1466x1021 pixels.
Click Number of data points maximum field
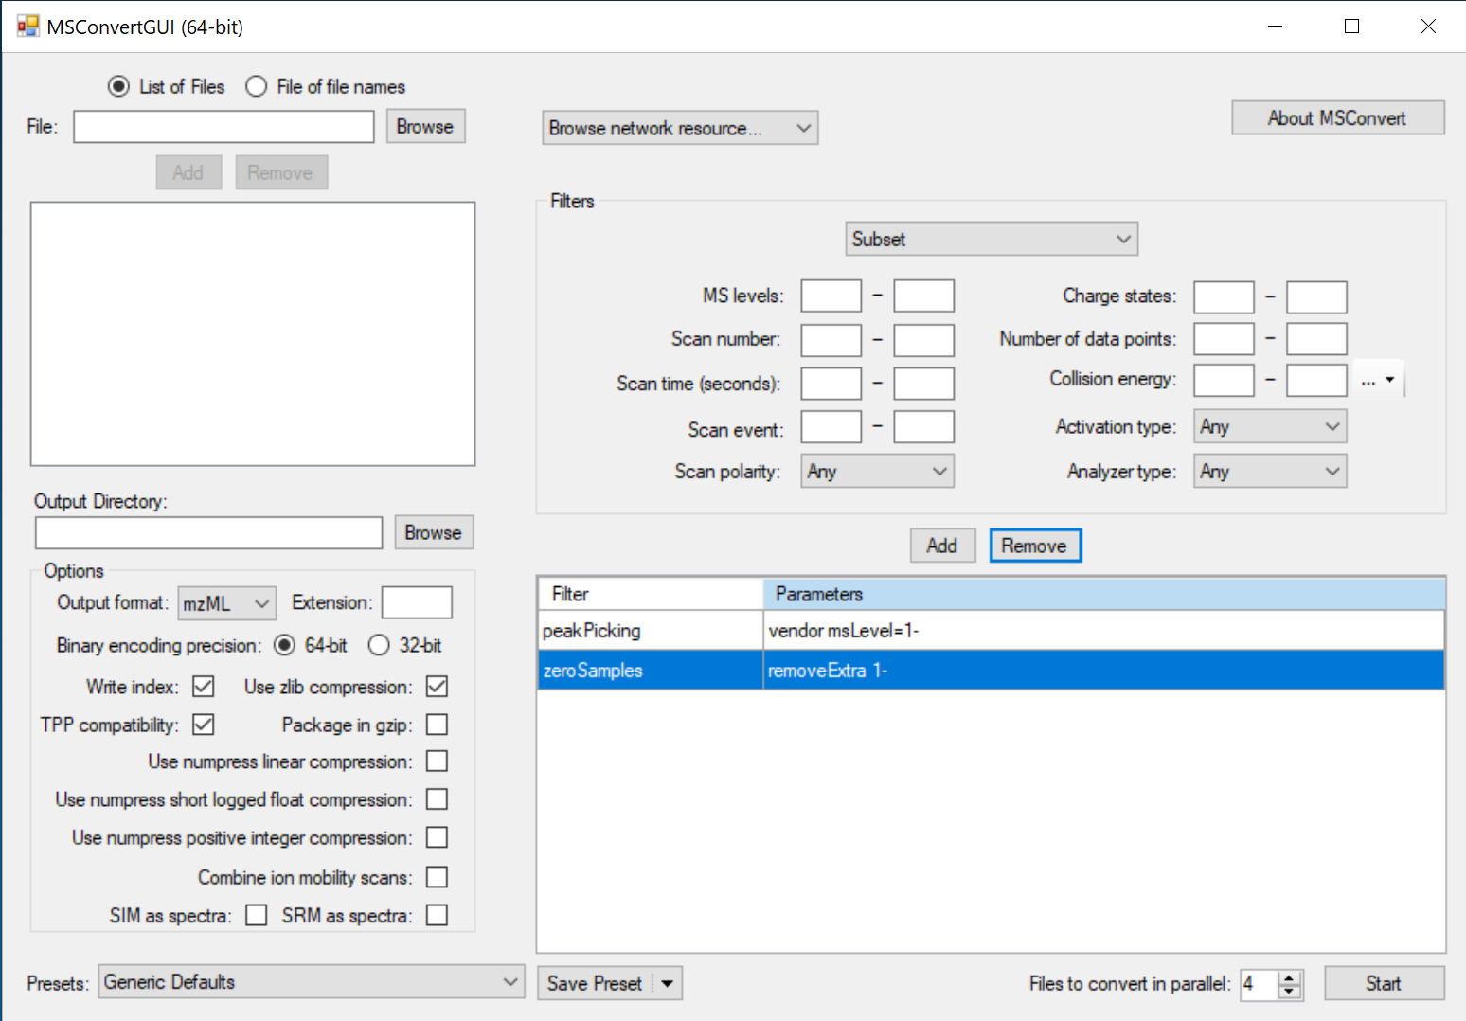point(1317,339)
